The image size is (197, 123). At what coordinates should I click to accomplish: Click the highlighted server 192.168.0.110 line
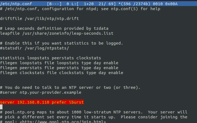[x=42, y=102]
